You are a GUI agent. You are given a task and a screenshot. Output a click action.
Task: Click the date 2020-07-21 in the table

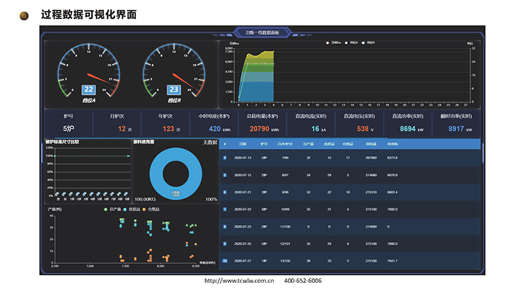pyautogui.click(x=242, y=192)
